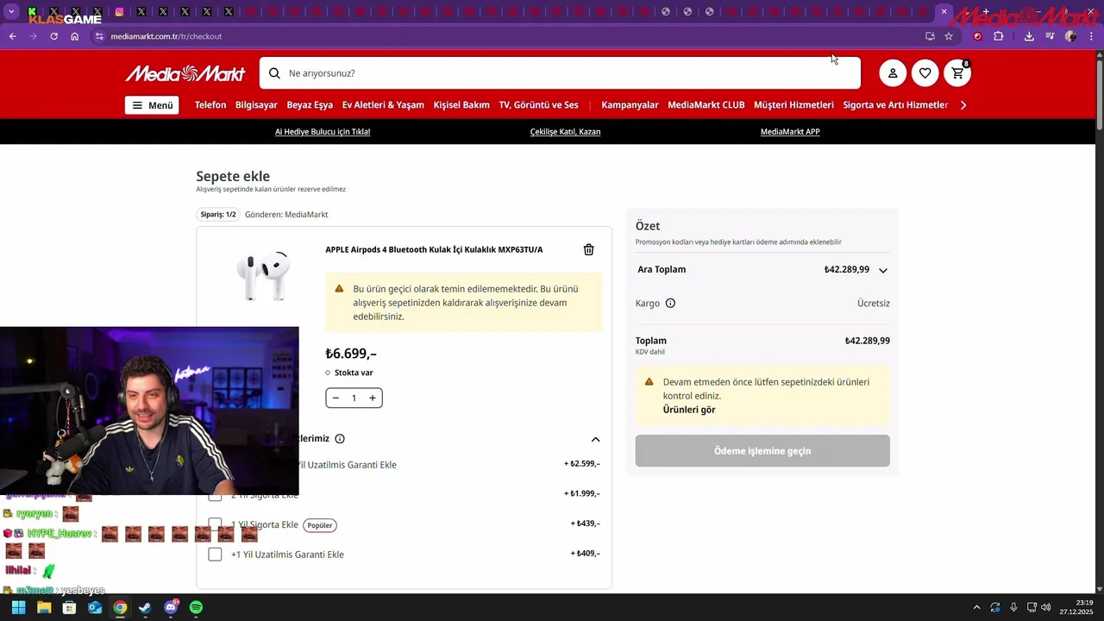Click the taskbar clock and date
Image resolution: width=1104 pixels, height=621 pixels.
coord(1077,607)
